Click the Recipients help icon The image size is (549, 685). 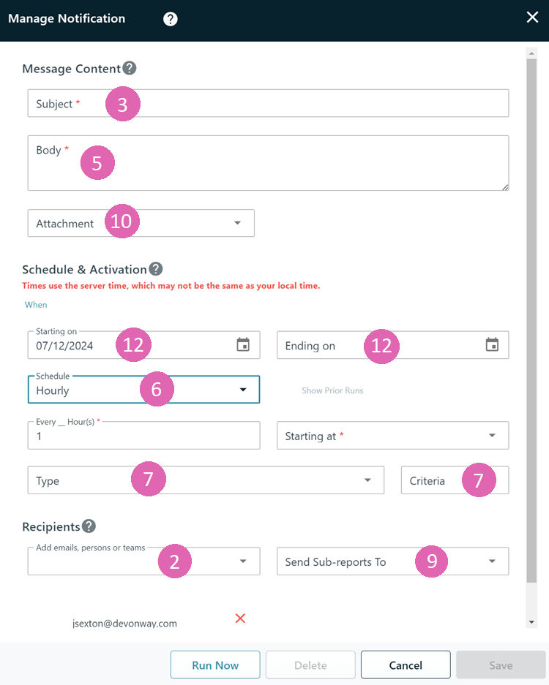coord(89,526)
